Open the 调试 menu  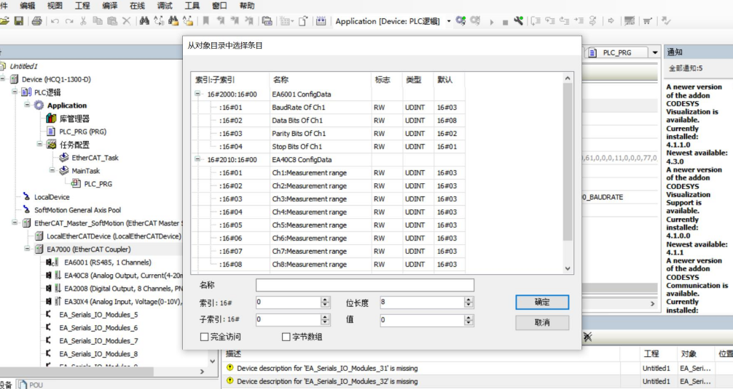(165, 6)
